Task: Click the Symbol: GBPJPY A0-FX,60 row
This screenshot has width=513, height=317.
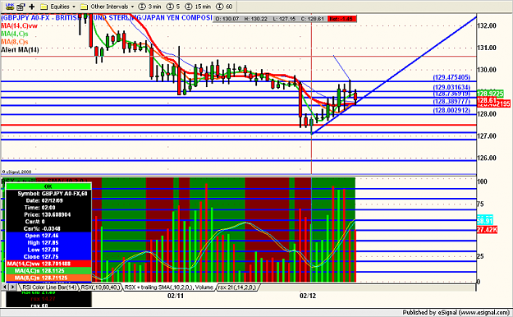Action: (48, 194)
